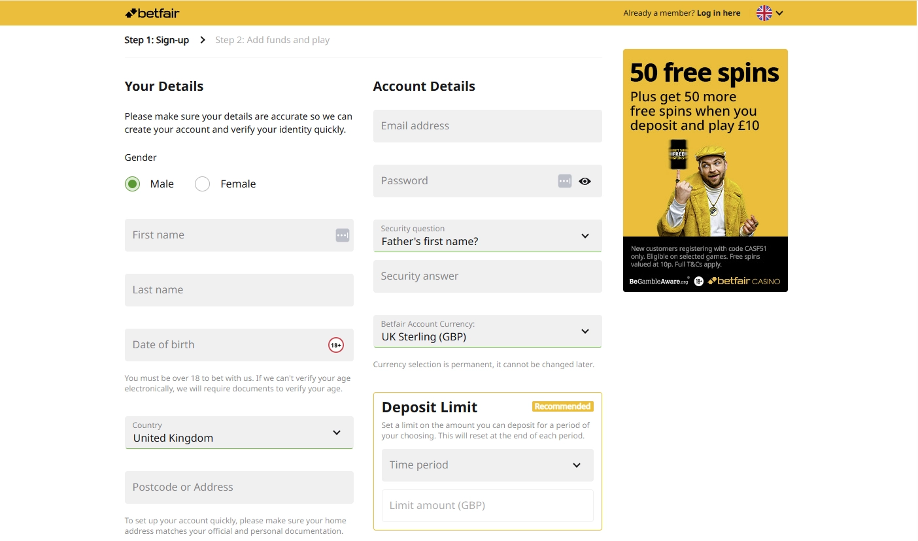Viewport: 918px width, 541px height.
Task: Select the Male gender option
Action: click(132, 184)
